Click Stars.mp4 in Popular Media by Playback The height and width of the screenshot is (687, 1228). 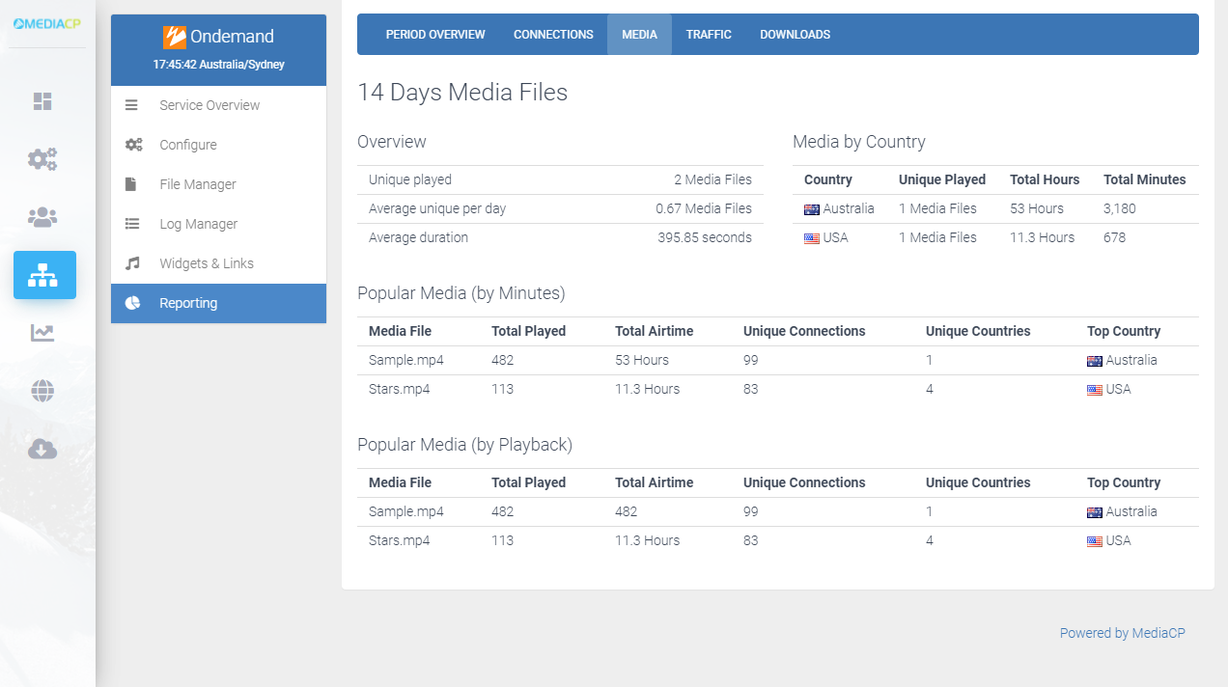(x=399, y=540)
